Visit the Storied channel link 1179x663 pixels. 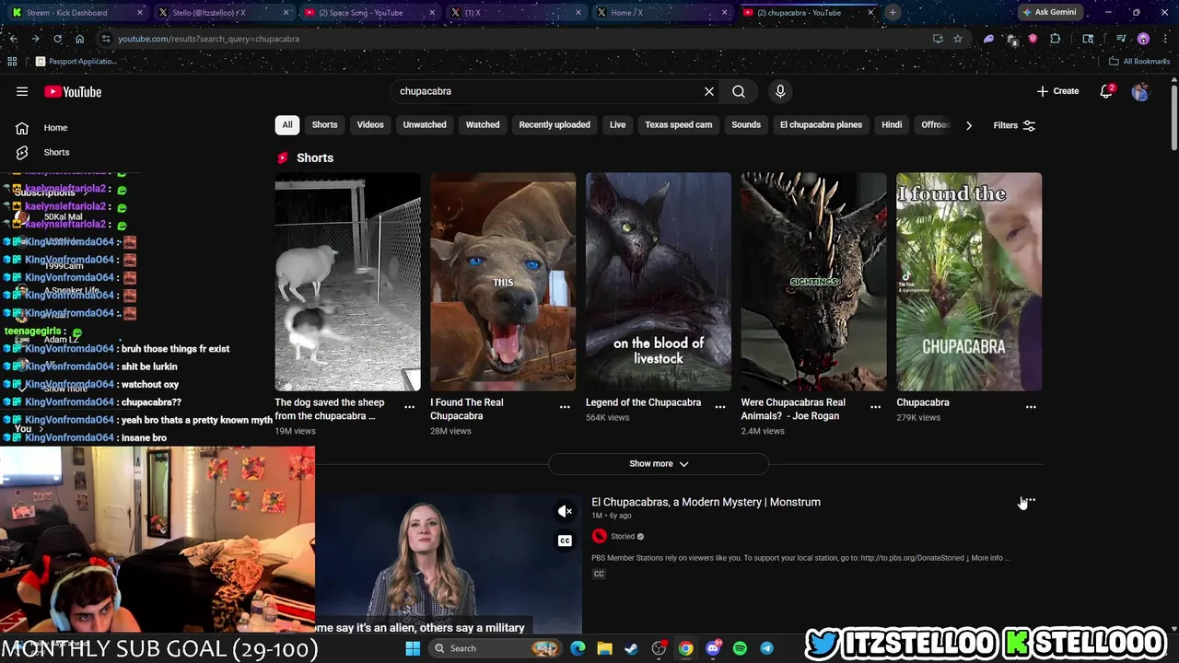[x=623, y=537]
